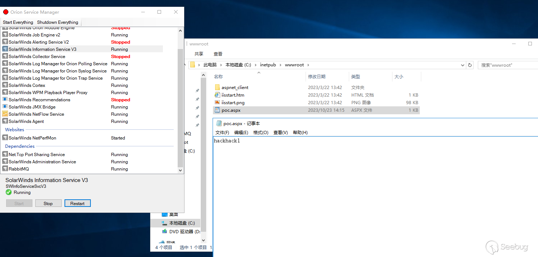Screen dimensions: 538x257
Task: Click the SolarWinds Administration Service icon
Action: click(x=5, y=162)
